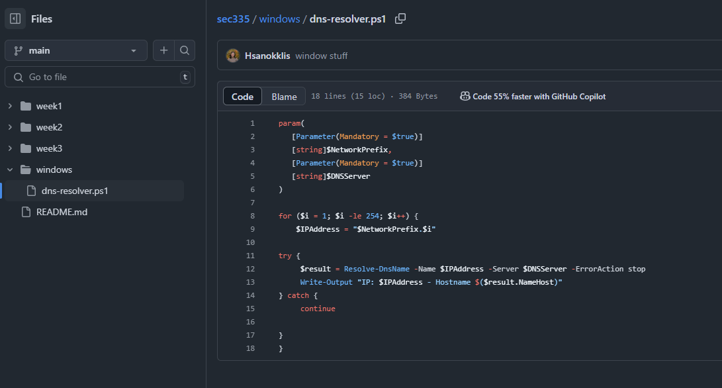Image resolution: width=722 pixels, height=388 pixels.
Task: Open the sec335 breadcrumb link
Action: (233, 19)
